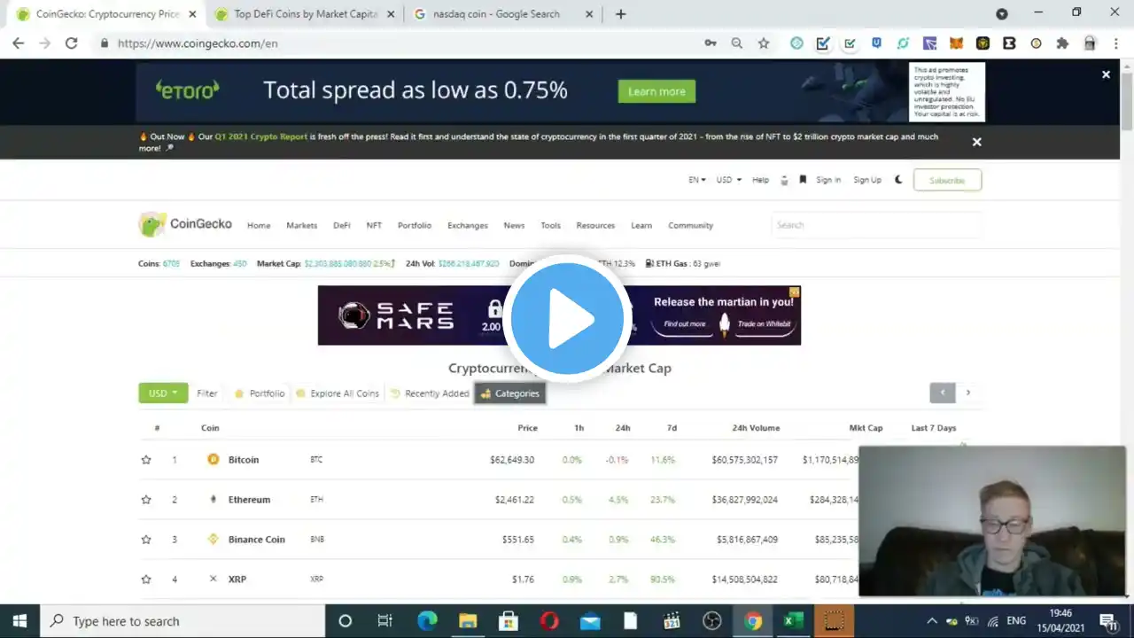
Task: Bookmark this page using the star icon
Action: (x=764, y=43)
